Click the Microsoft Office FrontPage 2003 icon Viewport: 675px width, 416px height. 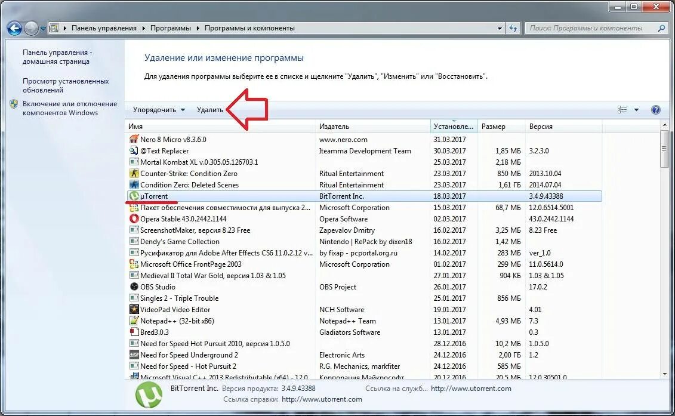point(134,264)
